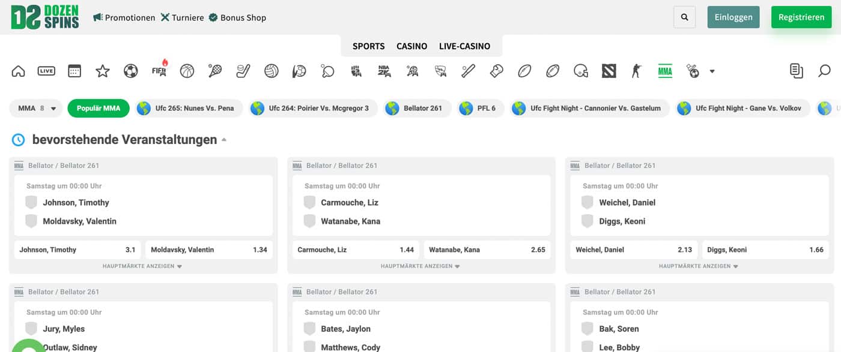Show favorites via the star icon
The height and width of the screenshot is (352, 841).
coord(103,71)
